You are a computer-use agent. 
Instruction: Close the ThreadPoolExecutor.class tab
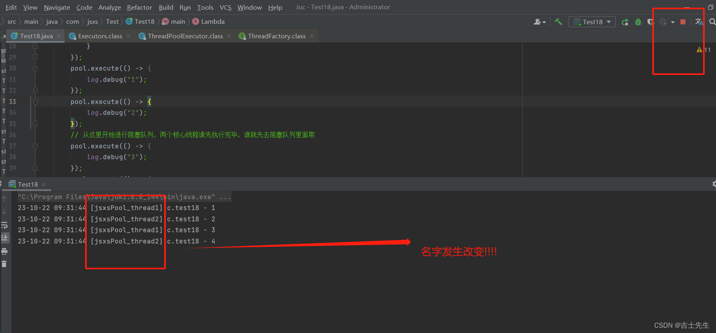pos(229,36)
